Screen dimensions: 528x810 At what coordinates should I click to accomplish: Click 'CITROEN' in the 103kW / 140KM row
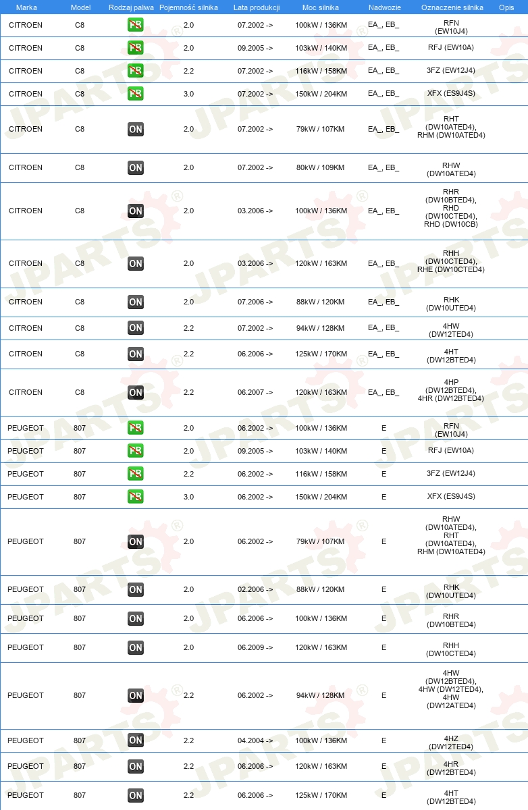click(26, 48)
